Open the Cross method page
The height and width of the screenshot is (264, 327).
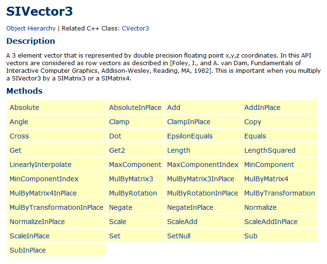click(x=19, y=136)
